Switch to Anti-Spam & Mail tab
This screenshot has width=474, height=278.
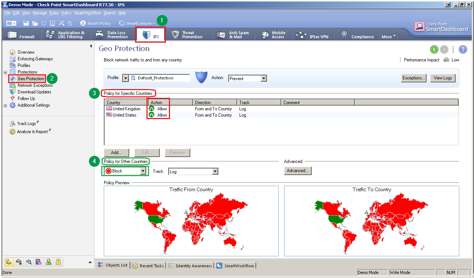coord(233,35)
